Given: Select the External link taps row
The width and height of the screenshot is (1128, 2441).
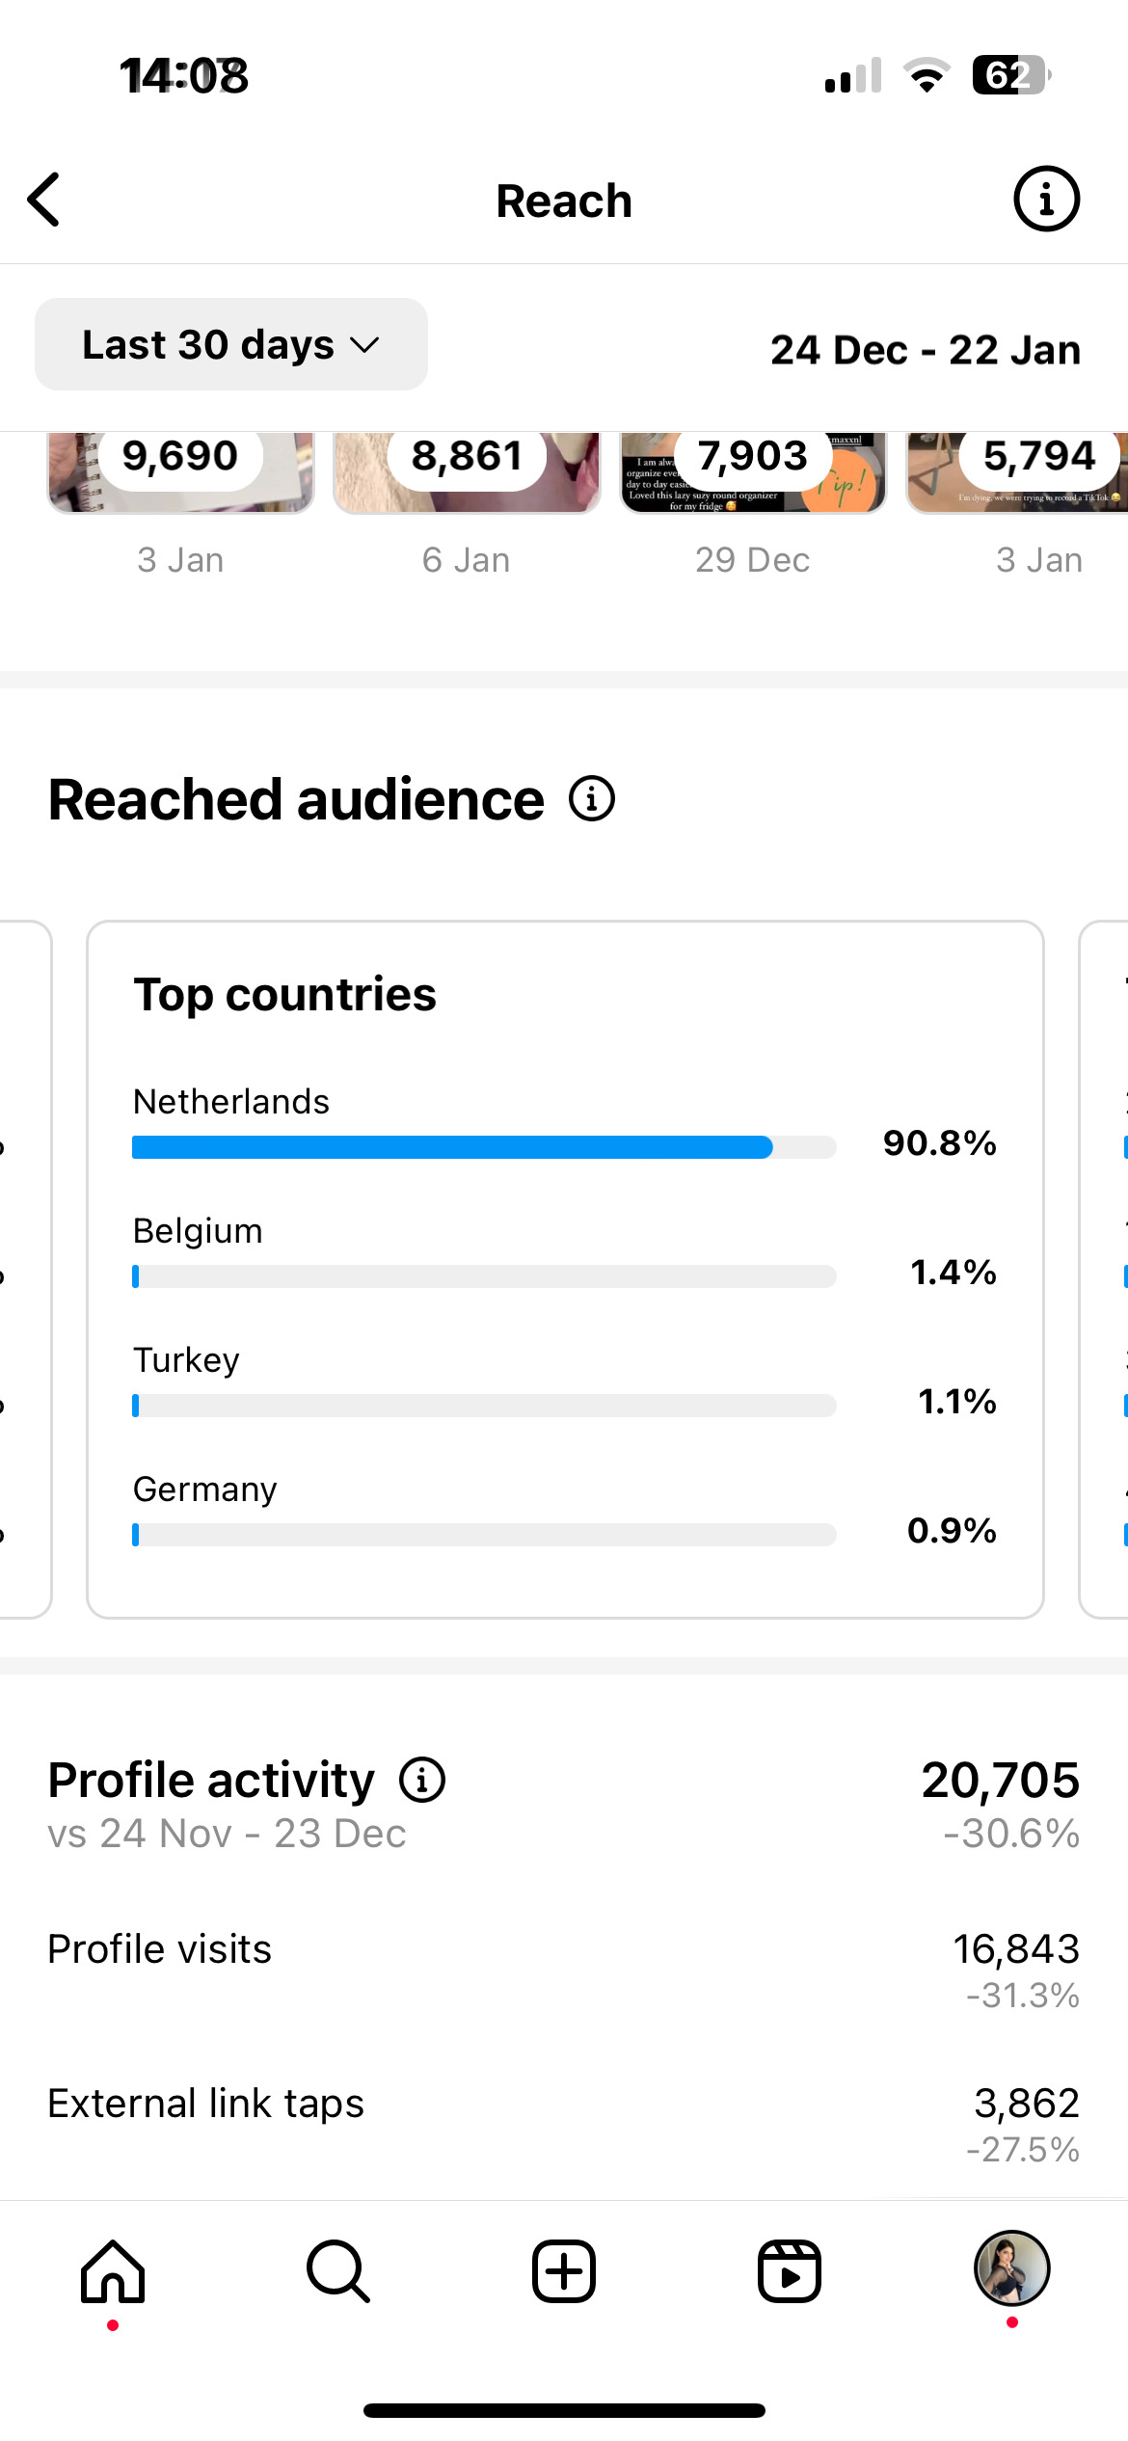Looking at the screenshot, I should tap(564, 2123).
